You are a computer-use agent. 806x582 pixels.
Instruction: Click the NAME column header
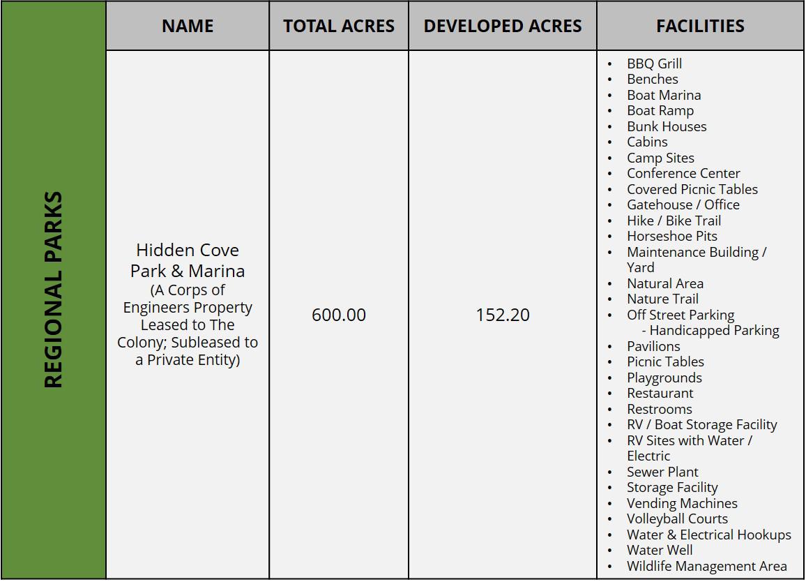coord(188,26)
